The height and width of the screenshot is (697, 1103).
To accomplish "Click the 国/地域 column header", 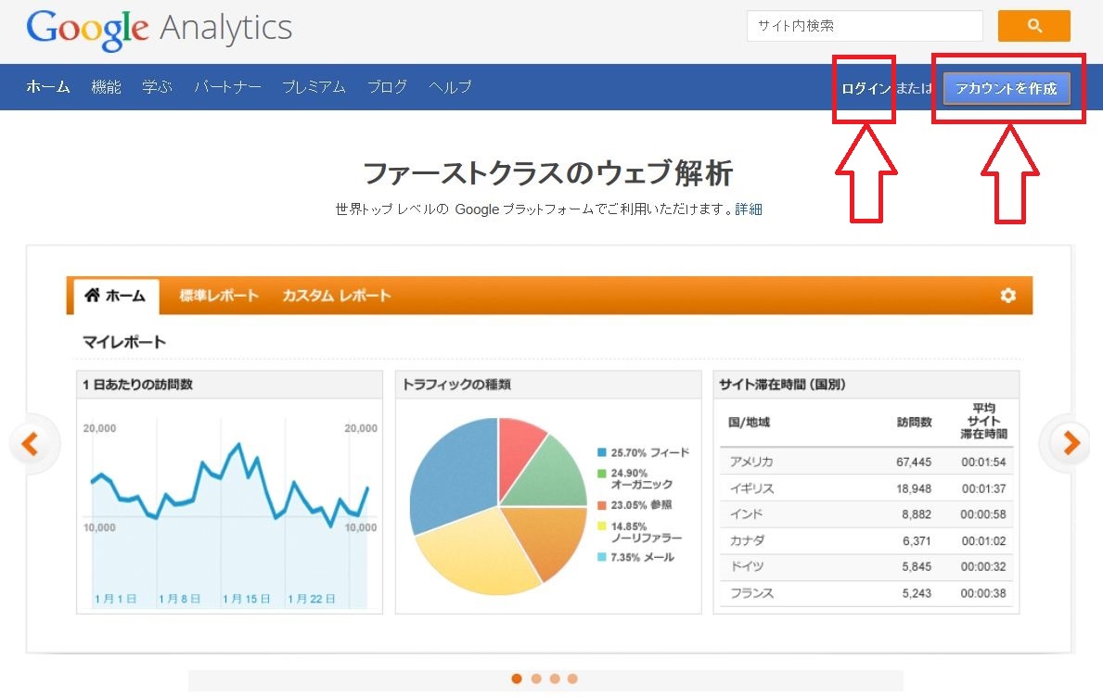I will pyautogui.click(x=750, y=422).
